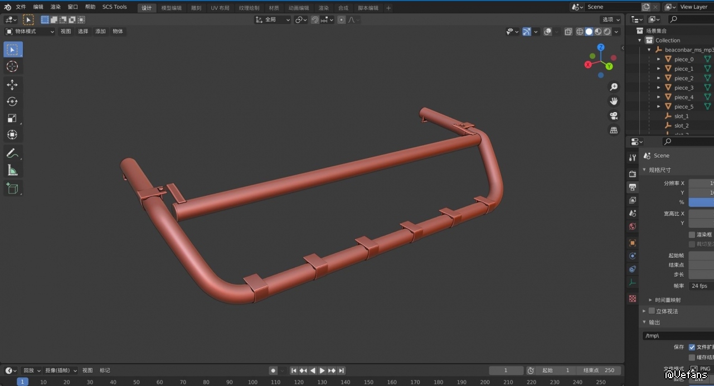
Task: Select the Add Cube tool
Action: coord(12,189)
